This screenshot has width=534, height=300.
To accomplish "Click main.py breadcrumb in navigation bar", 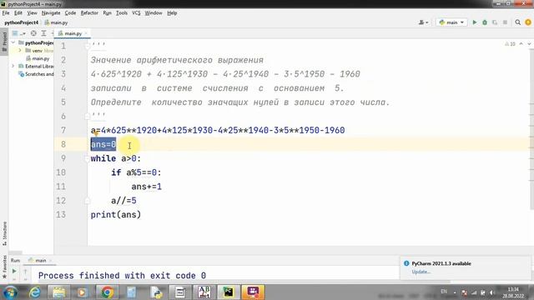I will (x=56, y=22).
